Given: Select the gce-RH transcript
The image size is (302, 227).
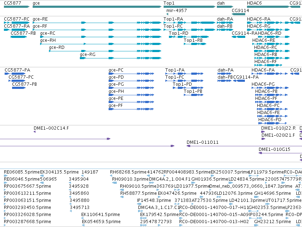Looking at the screenshot, I should tap(101, 44).
